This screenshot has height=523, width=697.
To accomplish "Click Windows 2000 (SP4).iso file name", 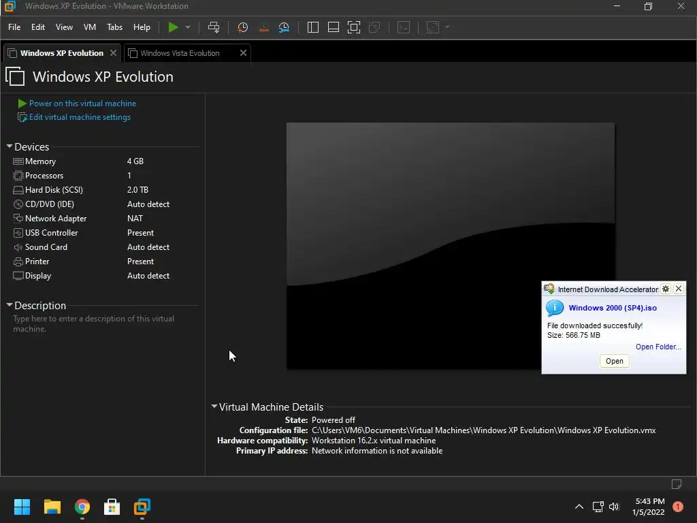I will [x=613, y=308].
